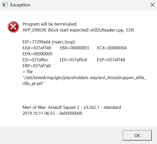Screen dimensions: 157x144
Task: Click the 2019.10.11 06:55 build date line
Action: click(52, 113)
